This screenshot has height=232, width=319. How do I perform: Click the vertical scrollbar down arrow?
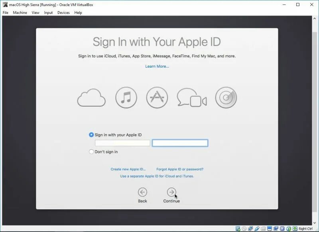(315, 223)
